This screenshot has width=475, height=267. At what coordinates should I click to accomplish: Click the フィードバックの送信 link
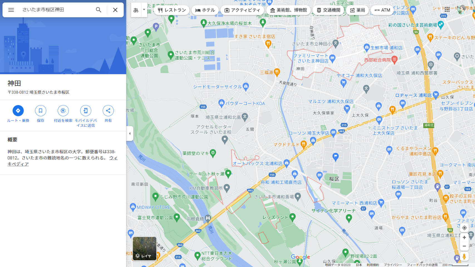(x=422, y=265)
